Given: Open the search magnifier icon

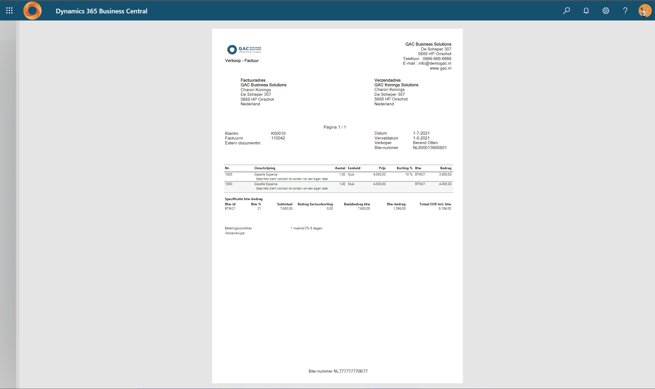Looking at the screenshot, I should (x=566, y=11).
